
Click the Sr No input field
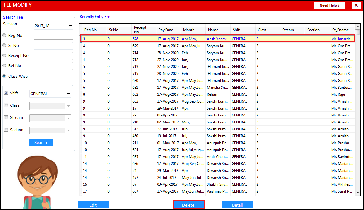pyautogui.click(x=53, y=46)
